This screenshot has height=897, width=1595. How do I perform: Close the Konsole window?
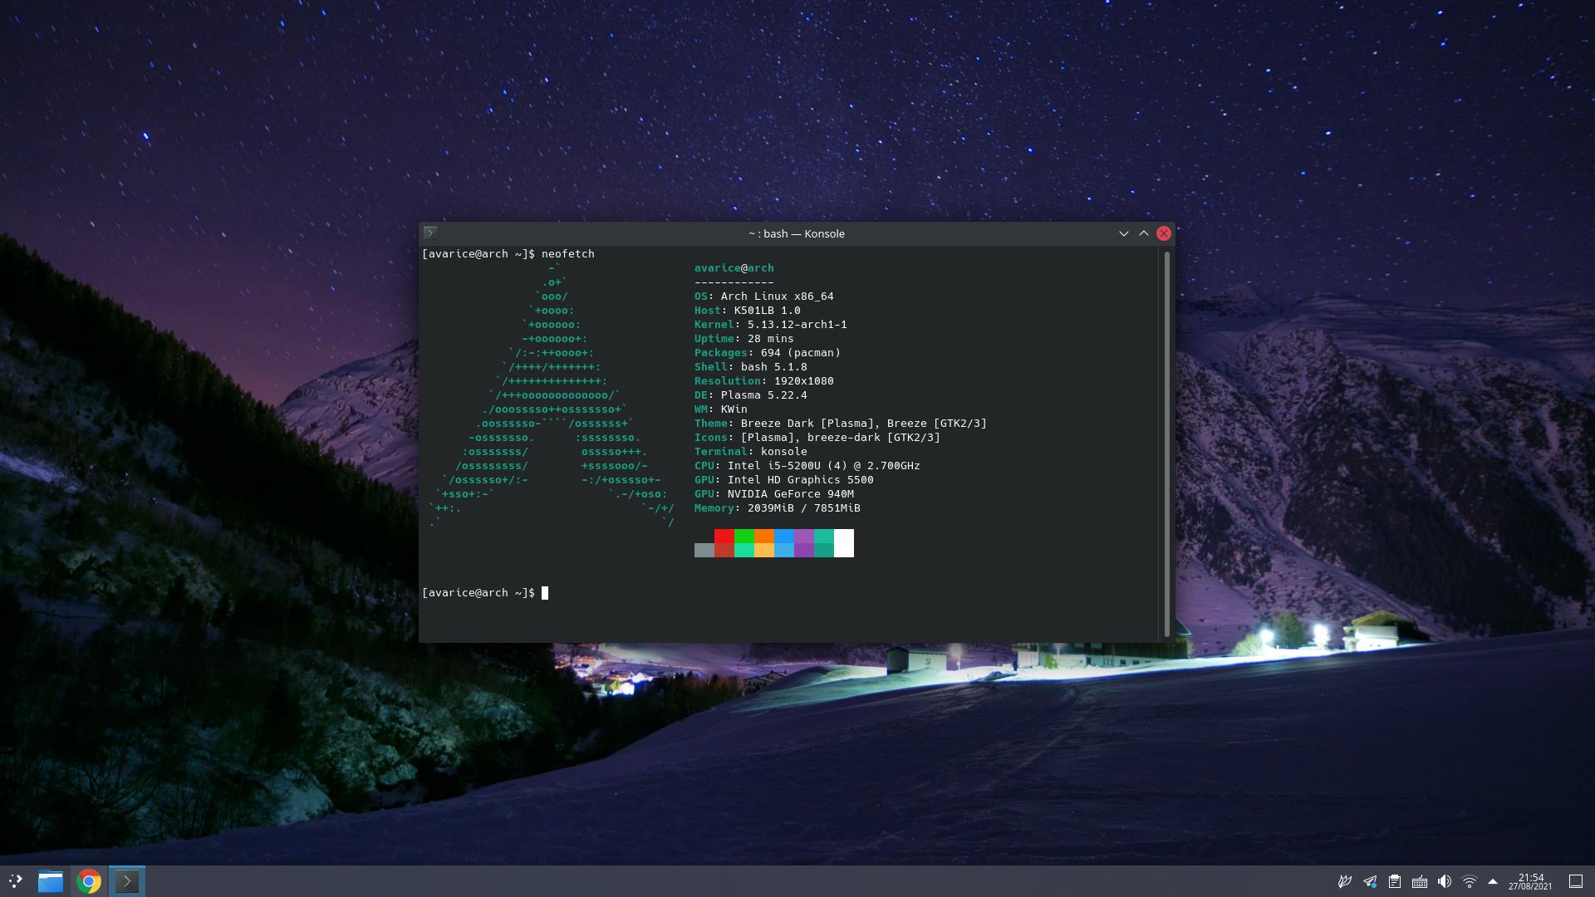[x=1164, y=233]
